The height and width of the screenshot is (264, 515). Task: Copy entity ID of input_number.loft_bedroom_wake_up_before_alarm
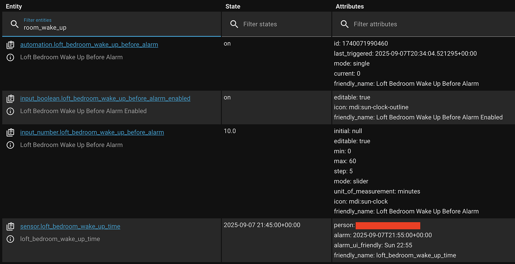10,132
